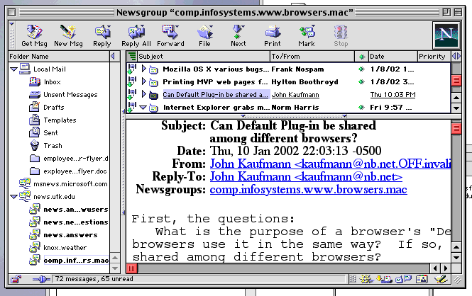Print the current message
The image size is (472, 296).
[x=273, y=34]
